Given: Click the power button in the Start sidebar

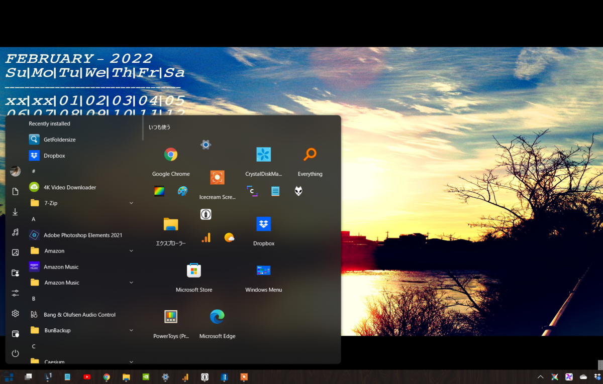Looking at the screenshot, I should (x=15, y=353).
